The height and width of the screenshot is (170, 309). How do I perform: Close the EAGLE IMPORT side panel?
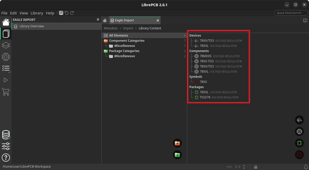point(98,20)
